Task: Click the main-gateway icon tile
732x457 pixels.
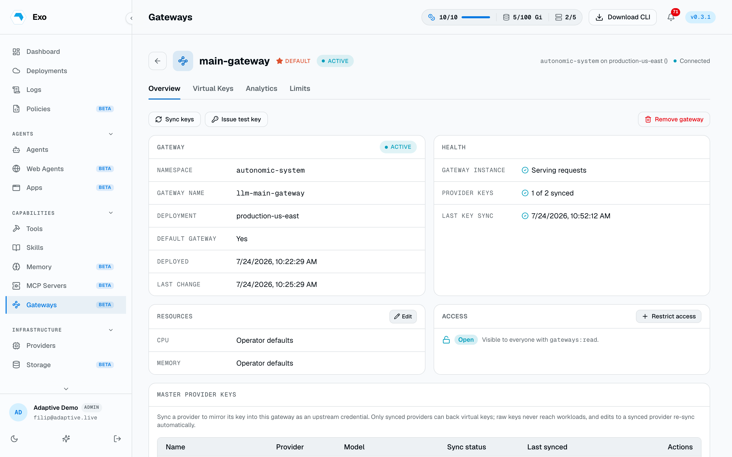Action: click(183, 61)
